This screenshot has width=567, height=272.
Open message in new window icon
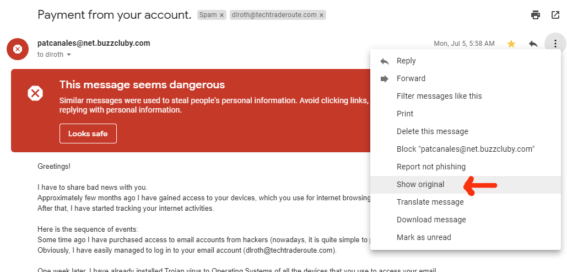(x=555, y=15)
